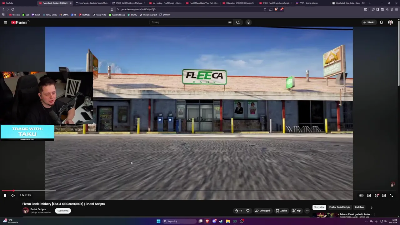Viewport: 400px width, 225px height.
Task: Open a new browser tab with plus
Action: coord(370,3)
